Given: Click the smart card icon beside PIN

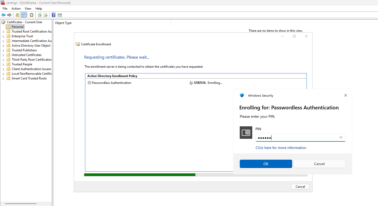Looking at the screenshot, I should pos(246,133).
